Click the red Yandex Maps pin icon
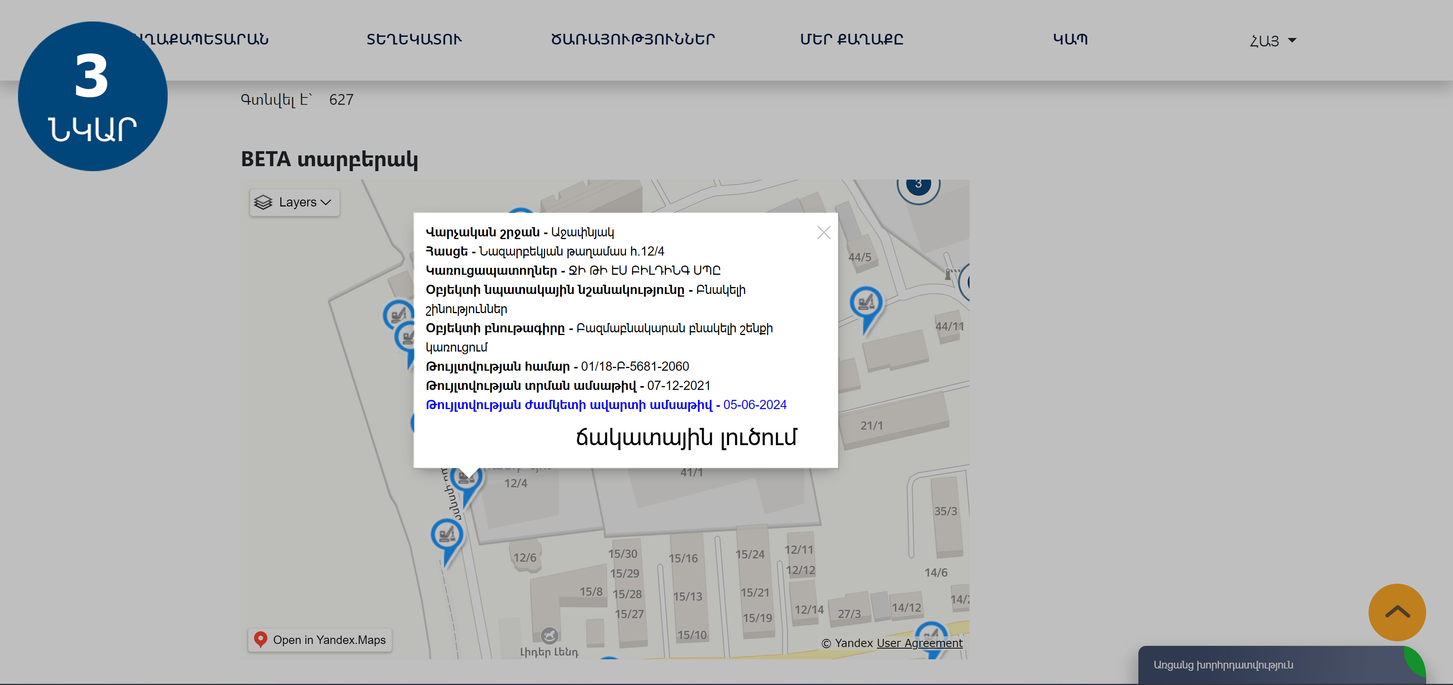 click(x=260, y=639)
